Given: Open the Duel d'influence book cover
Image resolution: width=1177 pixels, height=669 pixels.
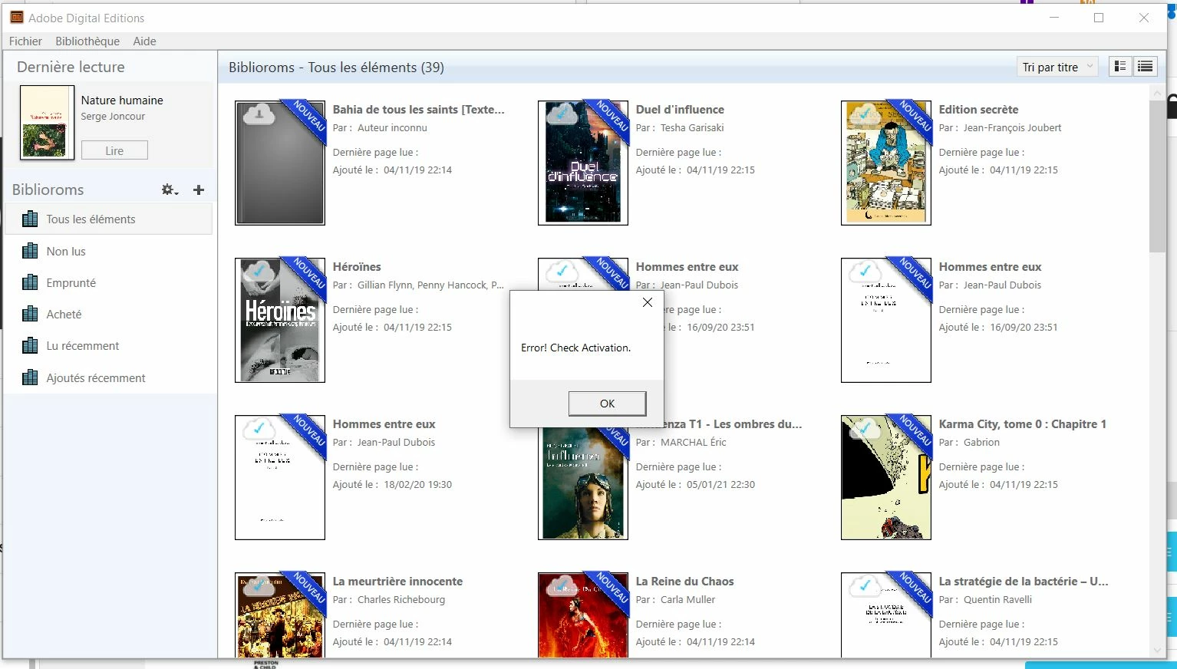Looking at the screenshot, I should point(583,163).
